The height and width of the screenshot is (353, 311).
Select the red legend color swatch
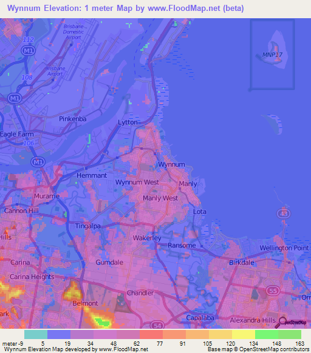(x=151, y=334)
